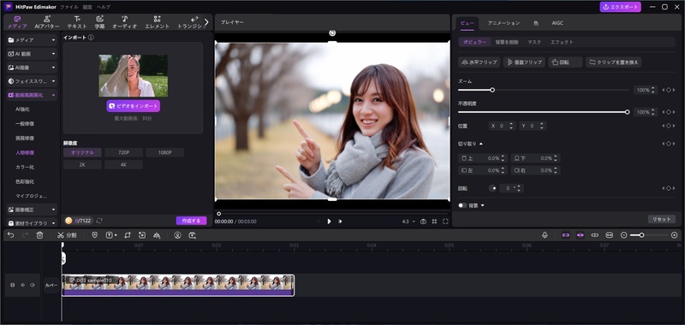Click the image enhance icon with plus sign
This screenshot has width=685, height=325.
[192, 235]
